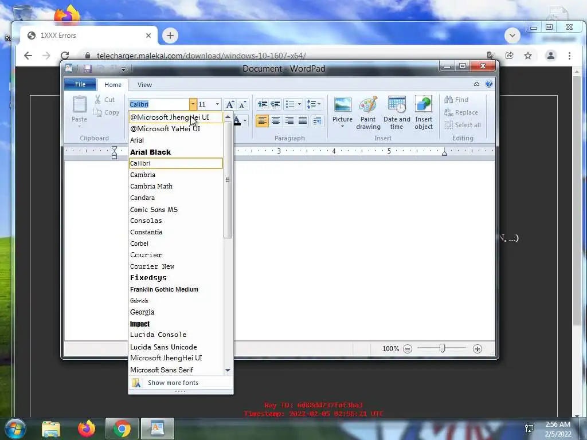Grow font size with the large A icon
Image resolution: width=587 pixels, height=440 pixels.
tap(230, 104)
